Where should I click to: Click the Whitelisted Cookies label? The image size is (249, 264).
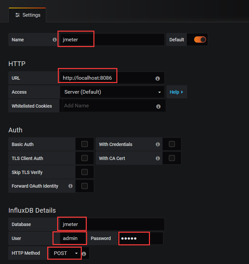32,106
